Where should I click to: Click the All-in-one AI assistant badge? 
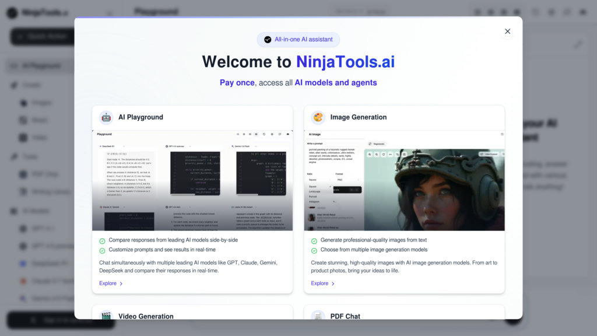298,40
